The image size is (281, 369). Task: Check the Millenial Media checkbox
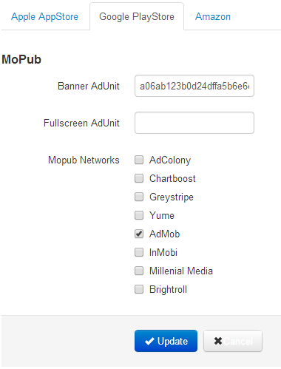tap(139, 271)
